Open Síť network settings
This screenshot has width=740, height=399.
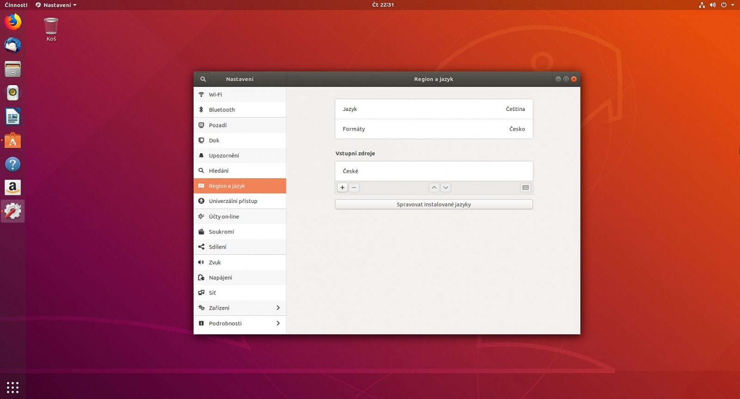pos(240,293)
